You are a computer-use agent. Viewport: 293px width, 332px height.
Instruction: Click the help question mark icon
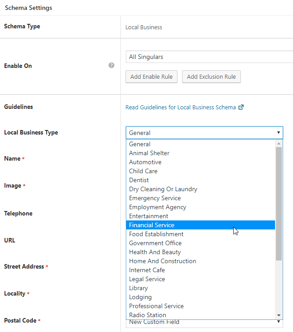tap(111, 65)
